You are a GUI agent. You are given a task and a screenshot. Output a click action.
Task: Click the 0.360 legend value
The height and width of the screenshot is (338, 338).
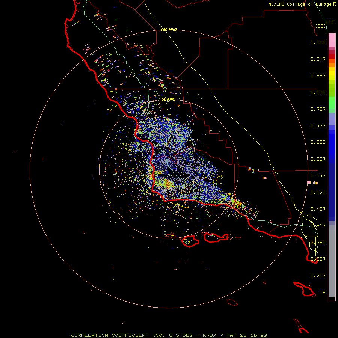click(318, 243)
